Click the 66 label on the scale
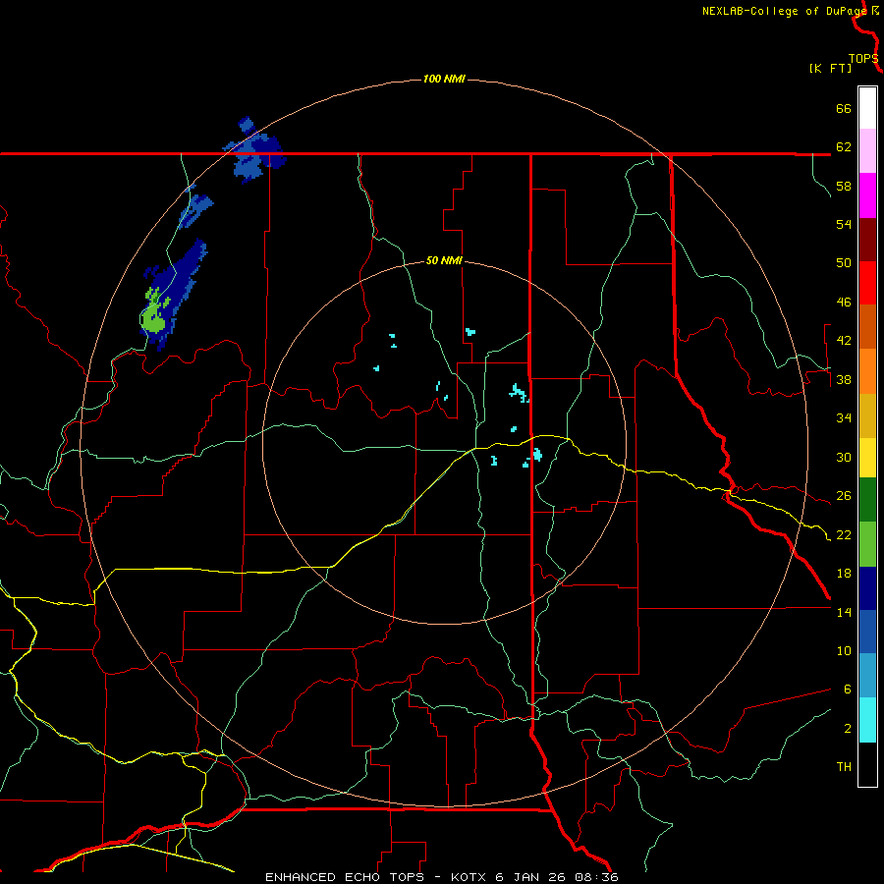 tap(844, 108)
